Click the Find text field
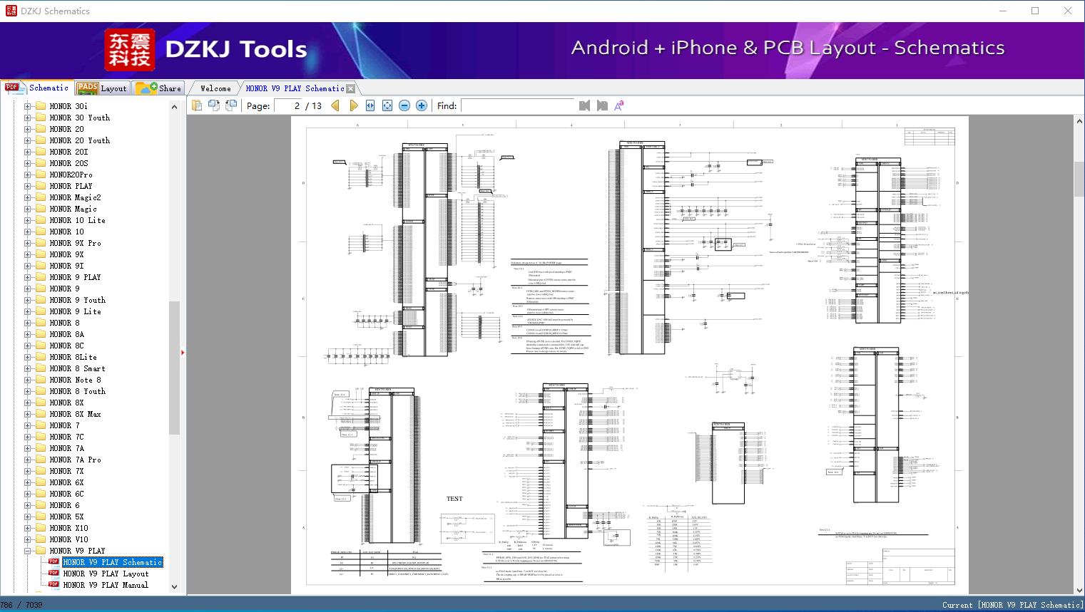The image size is (1085, 612). pos(517,105)
